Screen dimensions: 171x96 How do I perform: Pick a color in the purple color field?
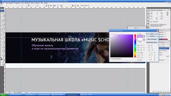(122, 46)
